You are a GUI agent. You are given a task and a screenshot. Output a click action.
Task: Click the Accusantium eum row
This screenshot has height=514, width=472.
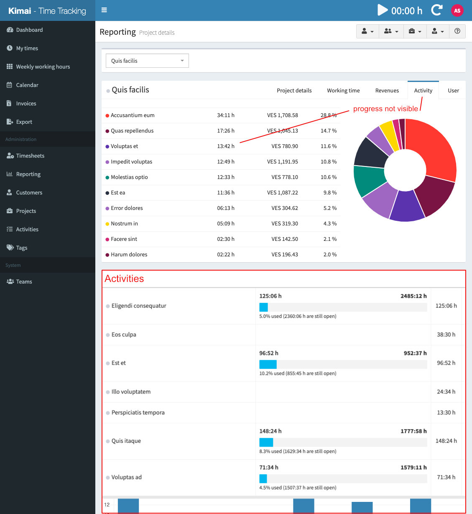tap(221, 115)
